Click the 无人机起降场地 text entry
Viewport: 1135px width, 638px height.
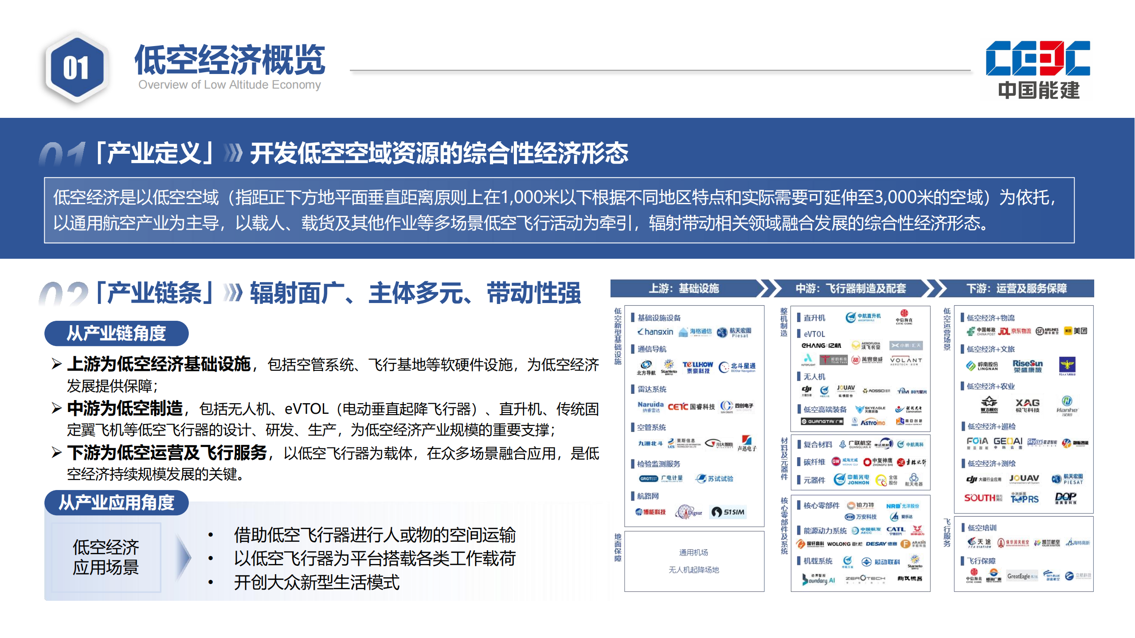tap(693, 570)
